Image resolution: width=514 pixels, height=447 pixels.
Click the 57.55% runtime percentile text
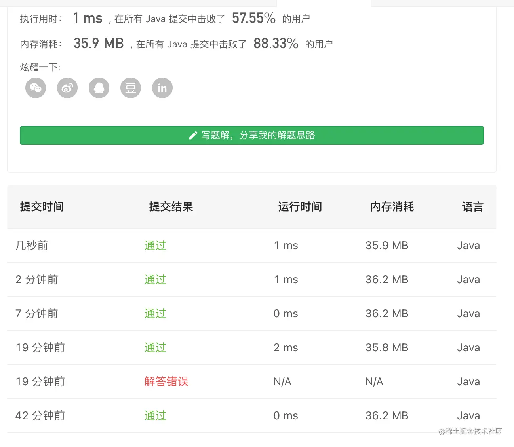click(x=253, y=18)
